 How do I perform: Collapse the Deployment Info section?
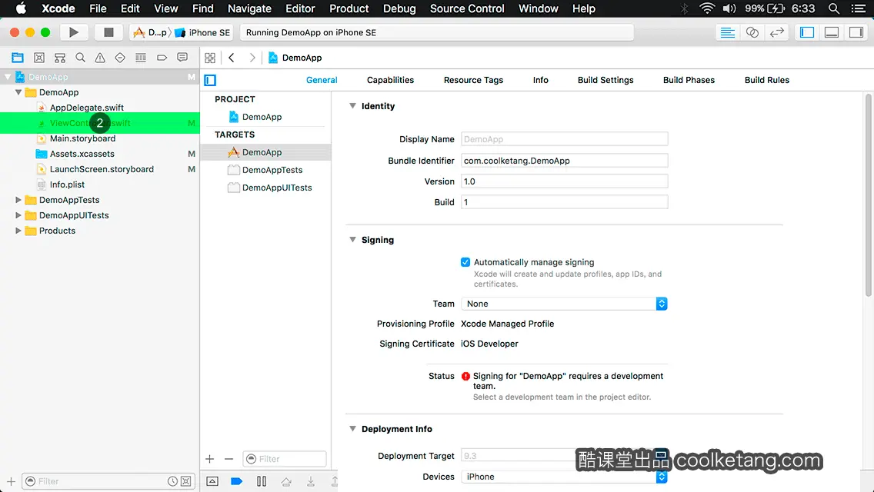(x=352, y=429)
